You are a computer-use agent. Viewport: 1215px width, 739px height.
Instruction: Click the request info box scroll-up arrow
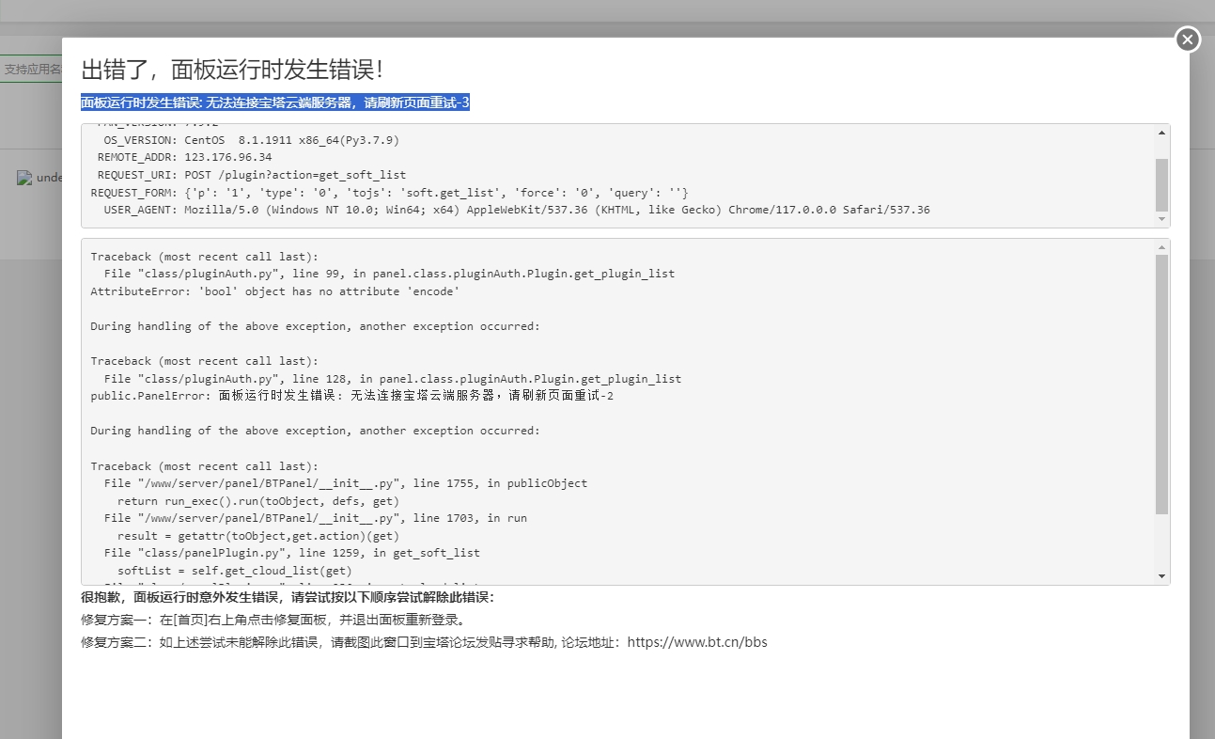(x=1162, y=133)
